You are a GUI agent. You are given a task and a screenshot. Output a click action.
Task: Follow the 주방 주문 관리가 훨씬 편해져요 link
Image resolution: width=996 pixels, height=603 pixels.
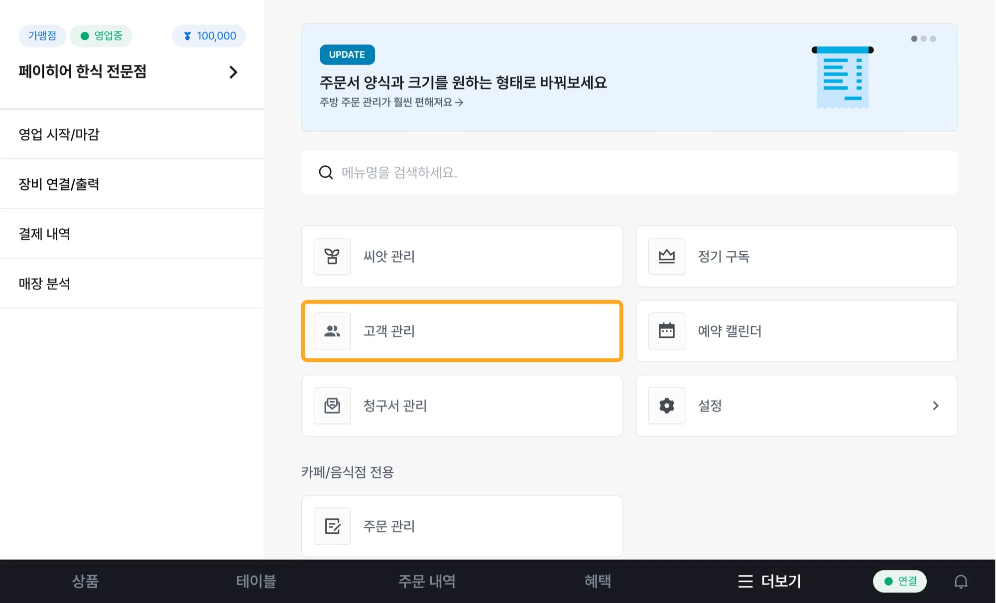tap(391, 102)
